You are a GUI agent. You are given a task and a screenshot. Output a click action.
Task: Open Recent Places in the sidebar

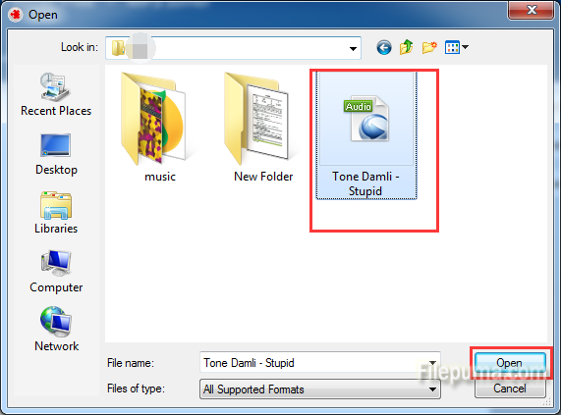(56, 94)
